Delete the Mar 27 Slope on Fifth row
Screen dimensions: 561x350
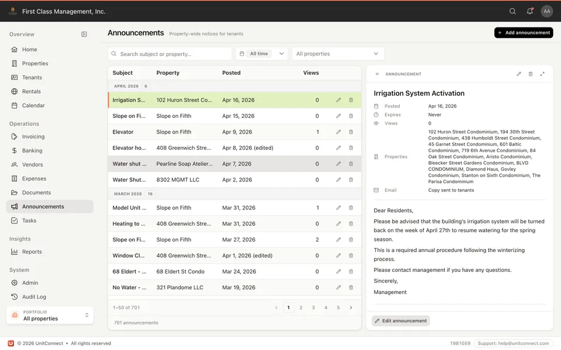[351, 240]
